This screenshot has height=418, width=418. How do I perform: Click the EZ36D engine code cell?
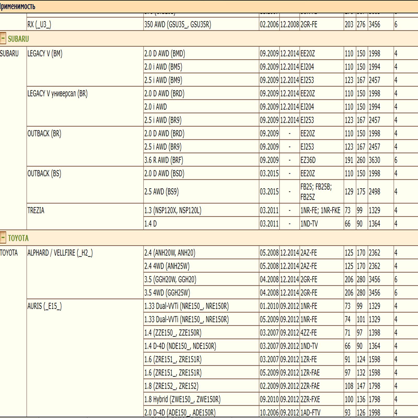tap(308, 160)
